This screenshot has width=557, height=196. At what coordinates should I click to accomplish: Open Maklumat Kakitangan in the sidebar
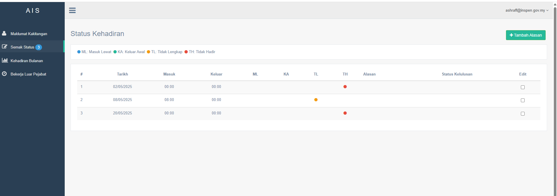pyautogui.click(x=29, y=34)
